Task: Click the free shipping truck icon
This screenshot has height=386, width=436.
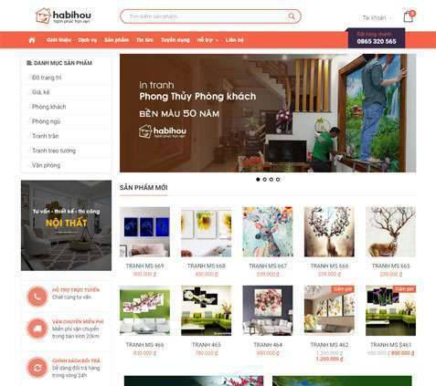Action: (37, 329)
